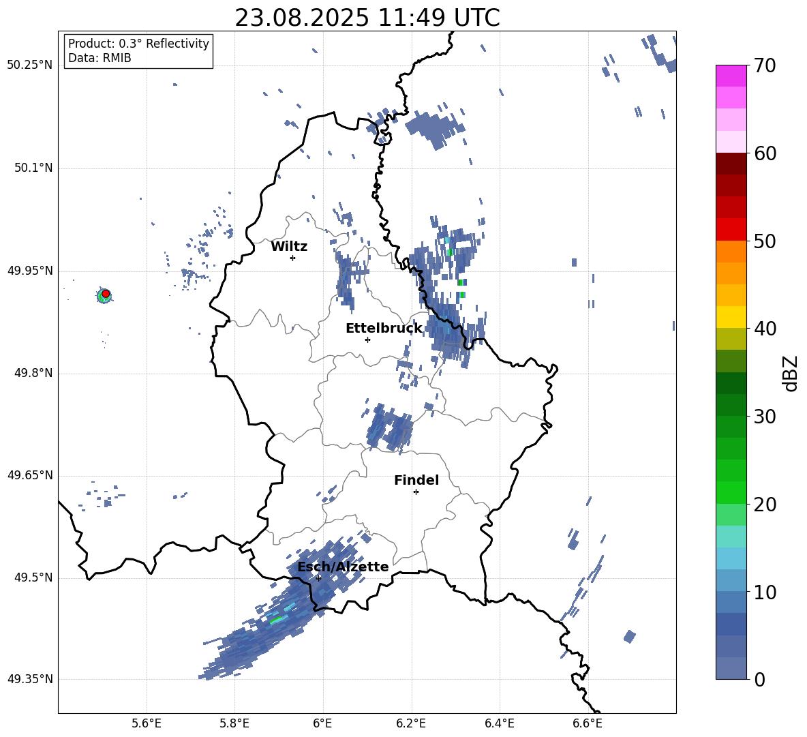Click the 'Data: RMIB' label
The height and width of the screenshot is (737, 807).
(100, 58)
